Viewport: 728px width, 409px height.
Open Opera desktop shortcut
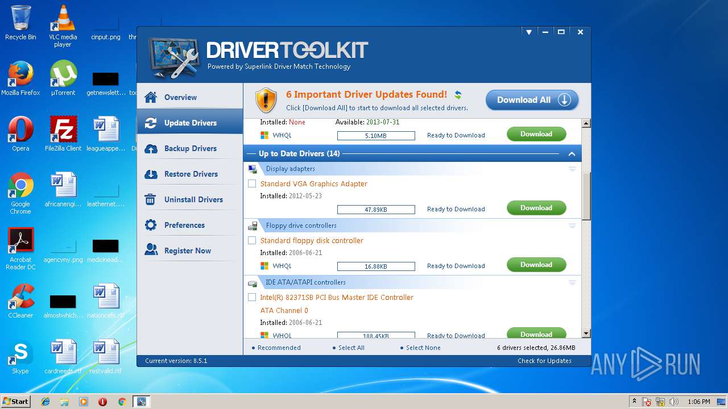[x=20, y=134]
